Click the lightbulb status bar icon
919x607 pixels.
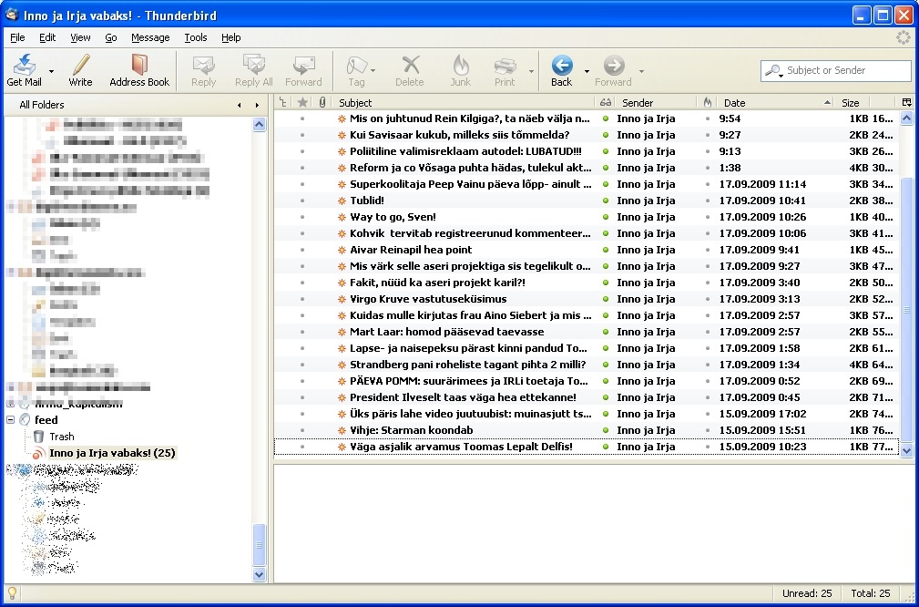pos(12,593)
